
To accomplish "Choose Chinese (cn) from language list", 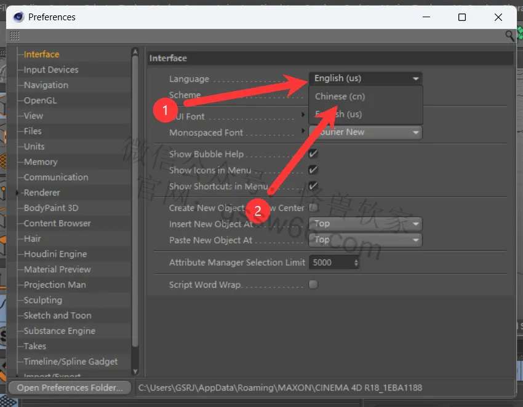I will [365, 97].
